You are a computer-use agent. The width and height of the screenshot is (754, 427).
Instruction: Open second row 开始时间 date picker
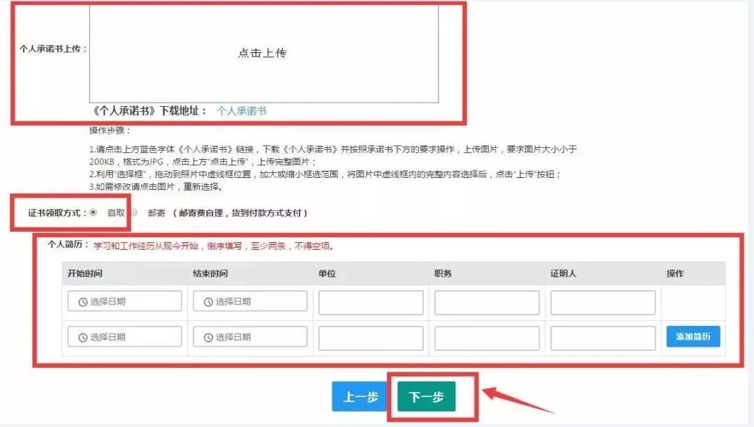(124, 337)
